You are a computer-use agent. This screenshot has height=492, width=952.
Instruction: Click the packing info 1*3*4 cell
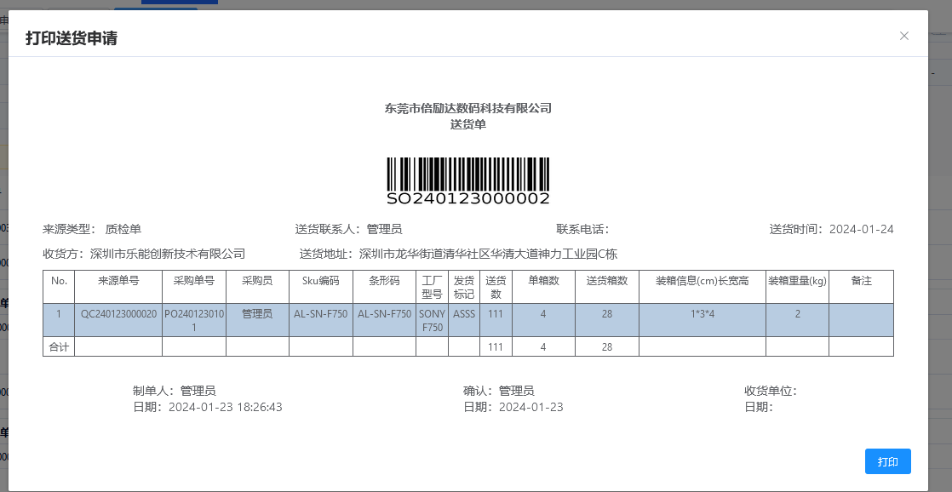702,313
